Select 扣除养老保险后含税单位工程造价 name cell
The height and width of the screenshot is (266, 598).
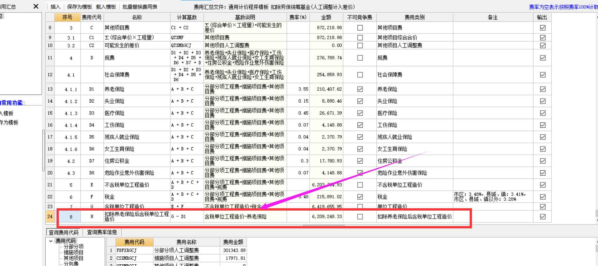[137, 216]
